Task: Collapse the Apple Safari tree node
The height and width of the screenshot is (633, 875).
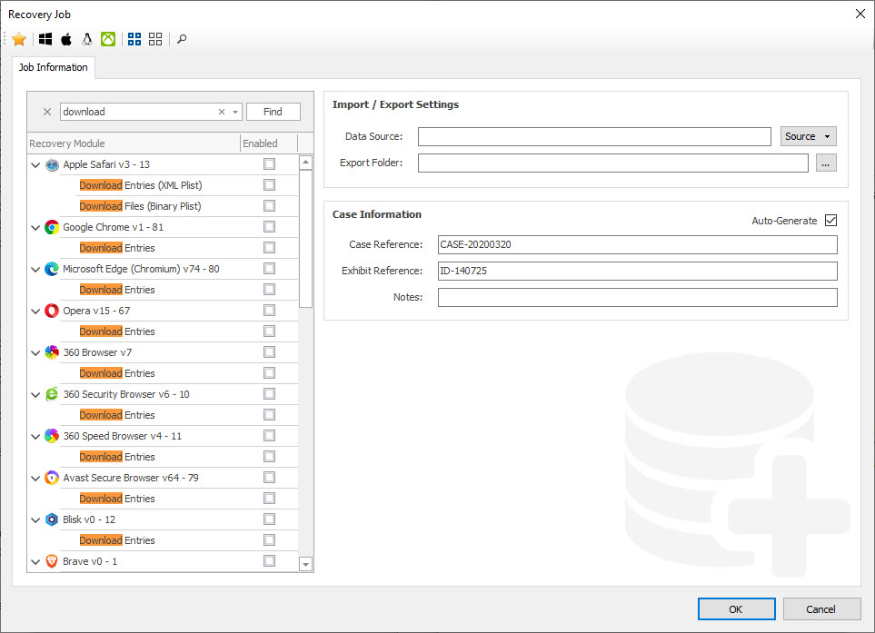Action: pos(35,165)
